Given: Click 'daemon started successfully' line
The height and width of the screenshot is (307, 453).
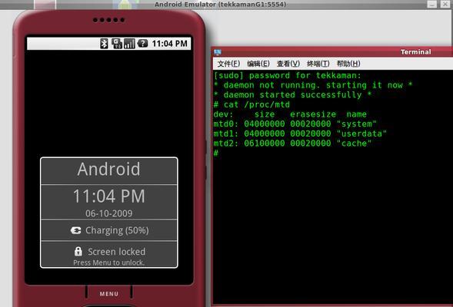Looking at the screenshot, I should tap(292, 95).
